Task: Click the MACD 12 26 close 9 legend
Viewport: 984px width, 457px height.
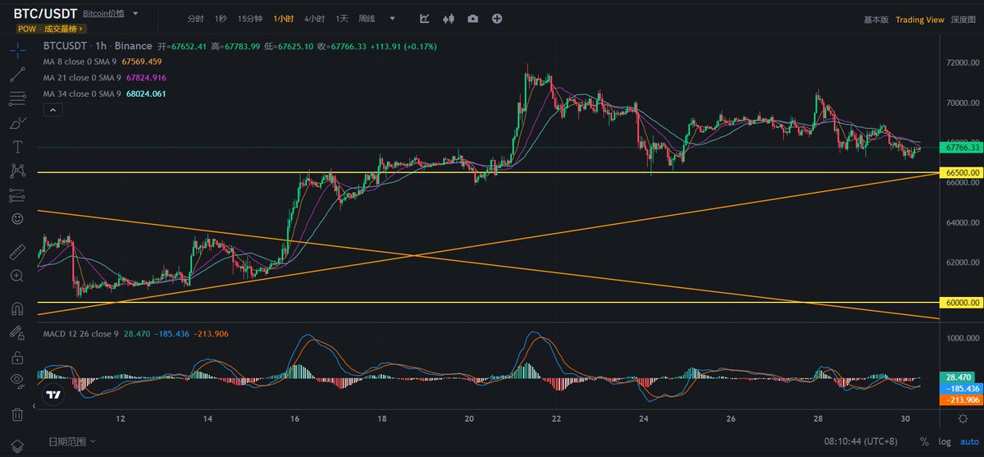Action: tap(80, 334)
